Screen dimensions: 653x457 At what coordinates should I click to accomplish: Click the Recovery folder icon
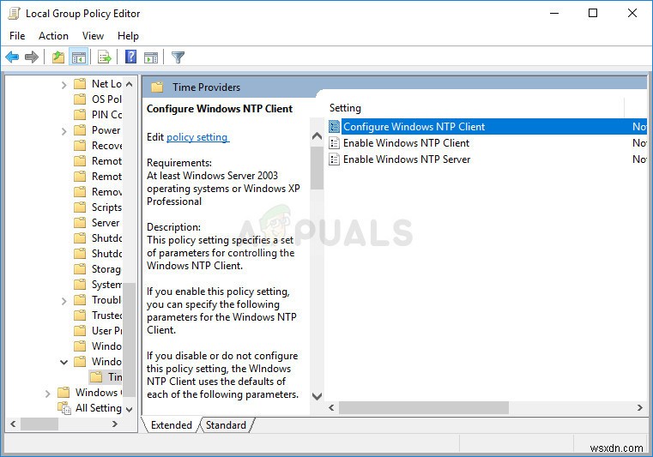pyautogui.click(x=80, y=145)
